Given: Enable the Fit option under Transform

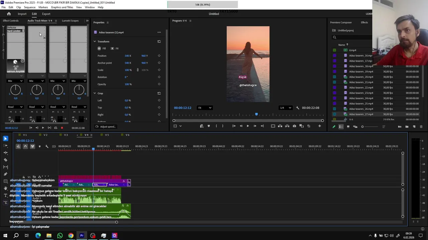Looking at the screenshot, I should (x=115, y=48).
